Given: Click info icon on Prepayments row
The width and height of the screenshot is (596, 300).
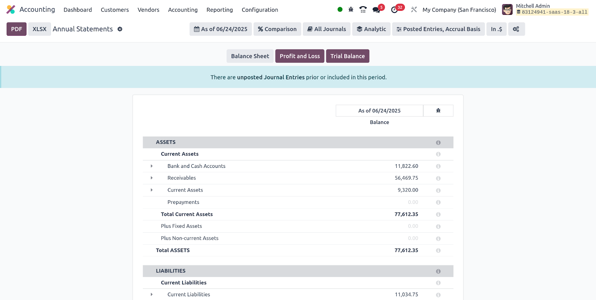Looking at the screenshot, I should tap(438, 202).
